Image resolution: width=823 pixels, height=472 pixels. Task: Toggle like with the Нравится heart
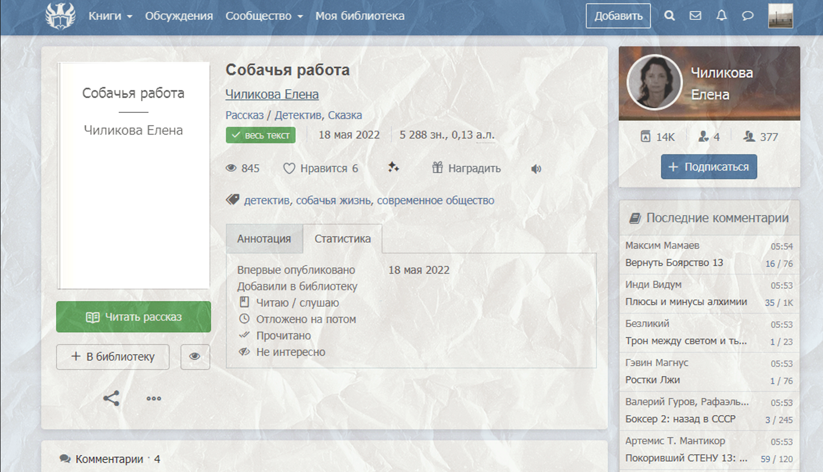pos(320,168)
